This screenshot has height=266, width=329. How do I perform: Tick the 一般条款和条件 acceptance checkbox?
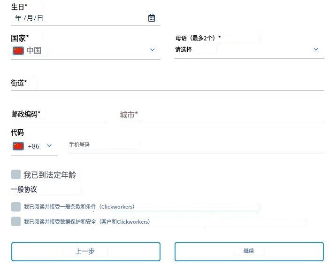coord(16,207)
